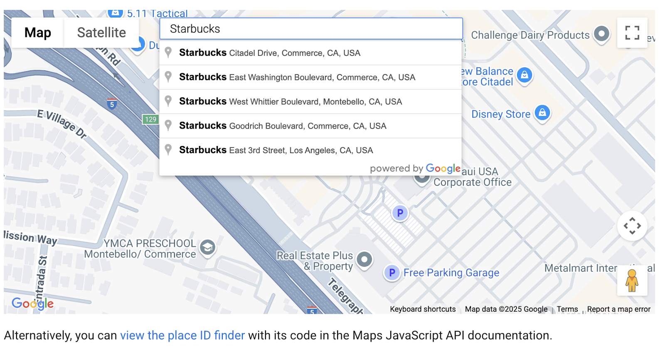Click the pin icon beside Citadel Drive suggestion
This screenshot has height=352, width=665.
point(168,52)
